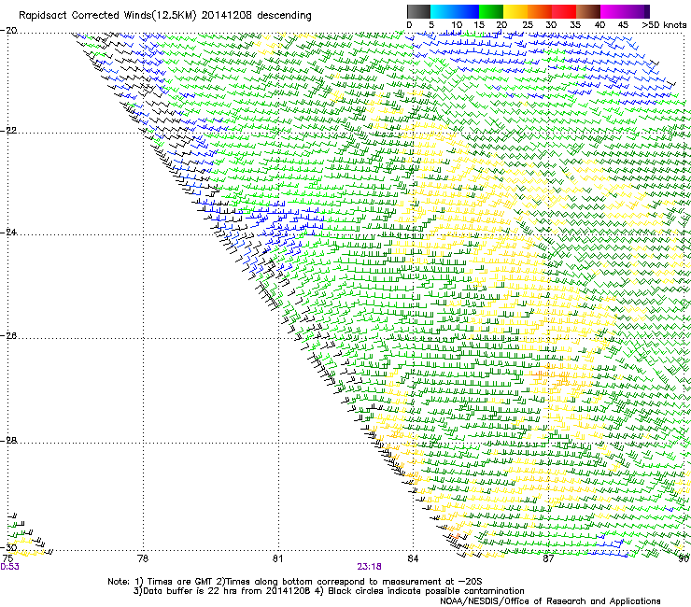This screenshot has width=691, height=607.
Task: Click the longitude label '87'
Action: point(548,558)
